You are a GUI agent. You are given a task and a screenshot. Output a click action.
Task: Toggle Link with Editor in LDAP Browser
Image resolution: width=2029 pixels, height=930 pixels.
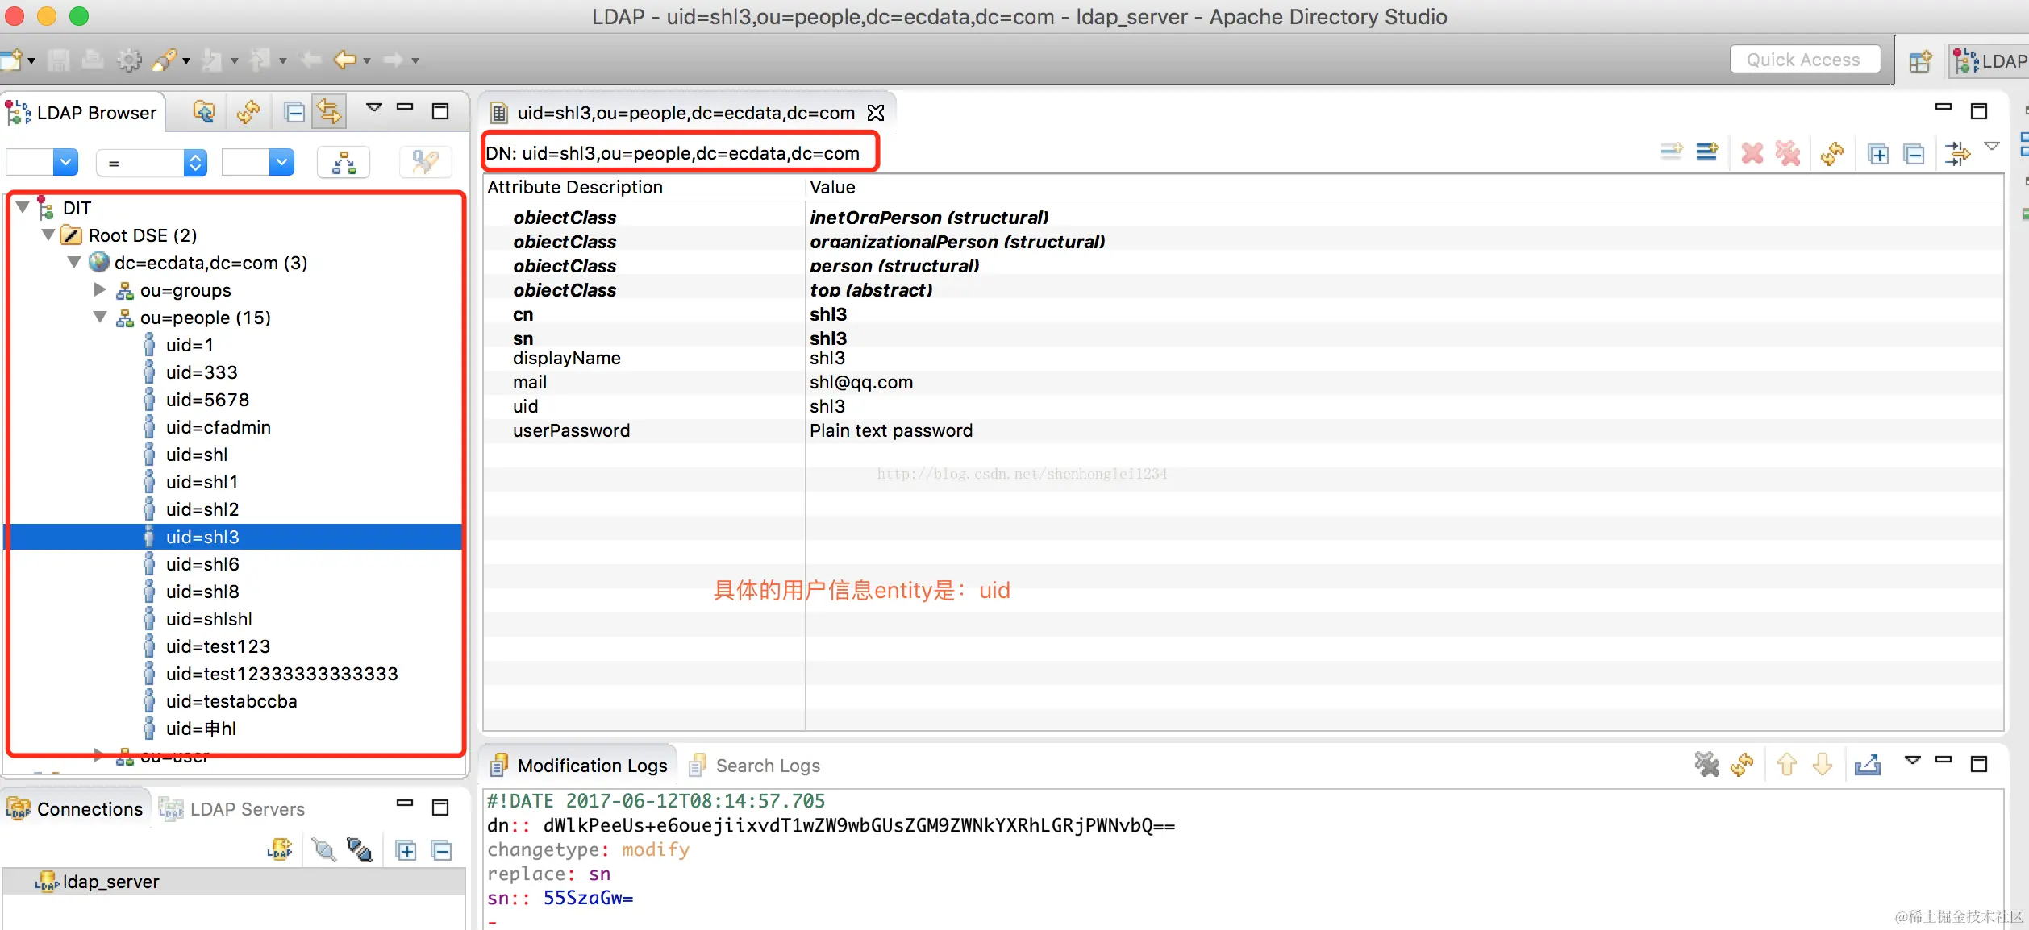(x=330, y=112)
